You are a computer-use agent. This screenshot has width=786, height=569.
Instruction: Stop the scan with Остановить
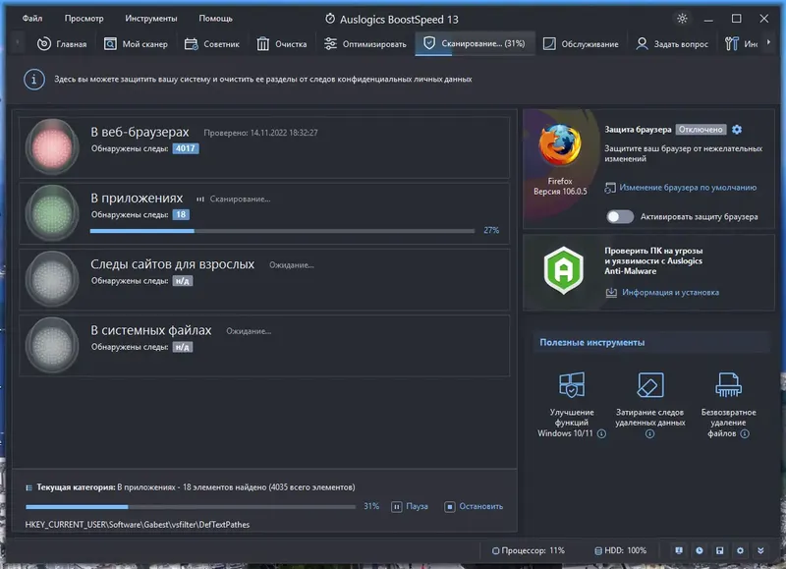[474, 507]
